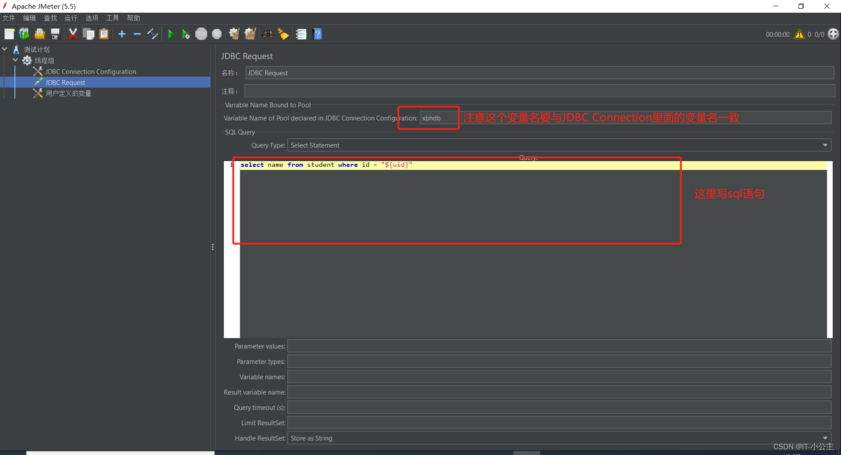Open the Query Type dropdown
Image resolution: width=841 pixels, height=455 pixels.
[x=559, y=145]
